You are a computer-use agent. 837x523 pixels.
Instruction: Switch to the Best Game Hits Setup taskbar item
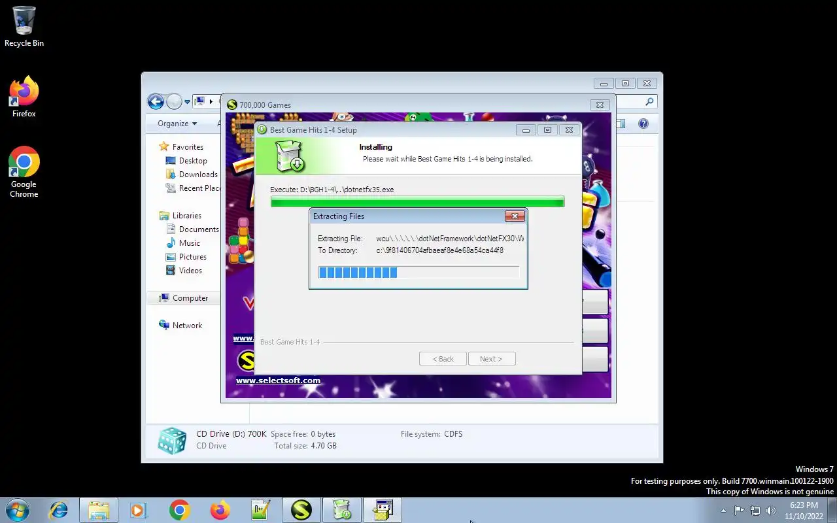point(342,510)
